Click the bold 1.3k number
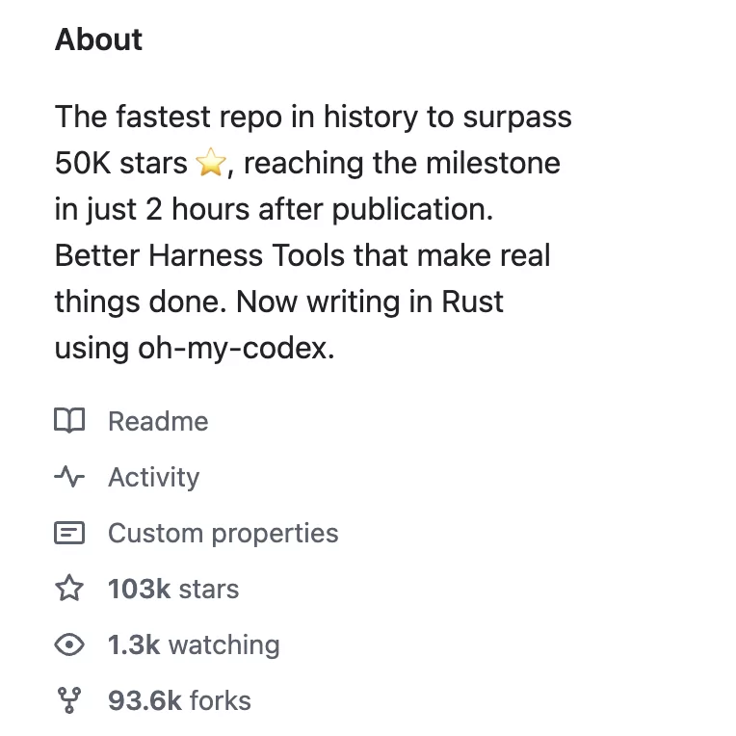The image size is (736, 736). (x=134, y=644)
